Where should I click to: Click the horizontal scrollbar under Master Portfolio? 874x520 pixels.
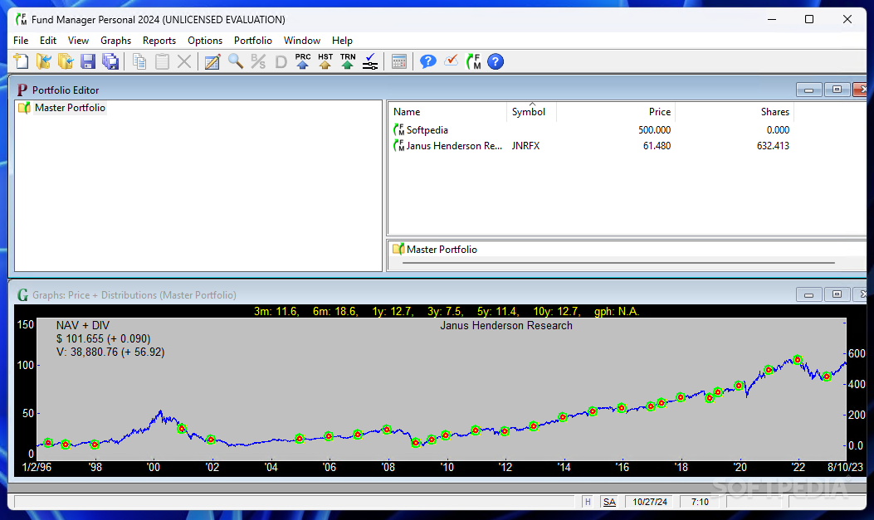(x=618, y=262)
